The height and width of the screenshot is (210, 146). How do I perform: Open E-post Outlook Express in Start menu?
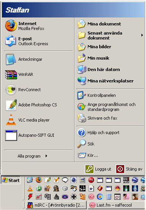click(x=38, y=41)
